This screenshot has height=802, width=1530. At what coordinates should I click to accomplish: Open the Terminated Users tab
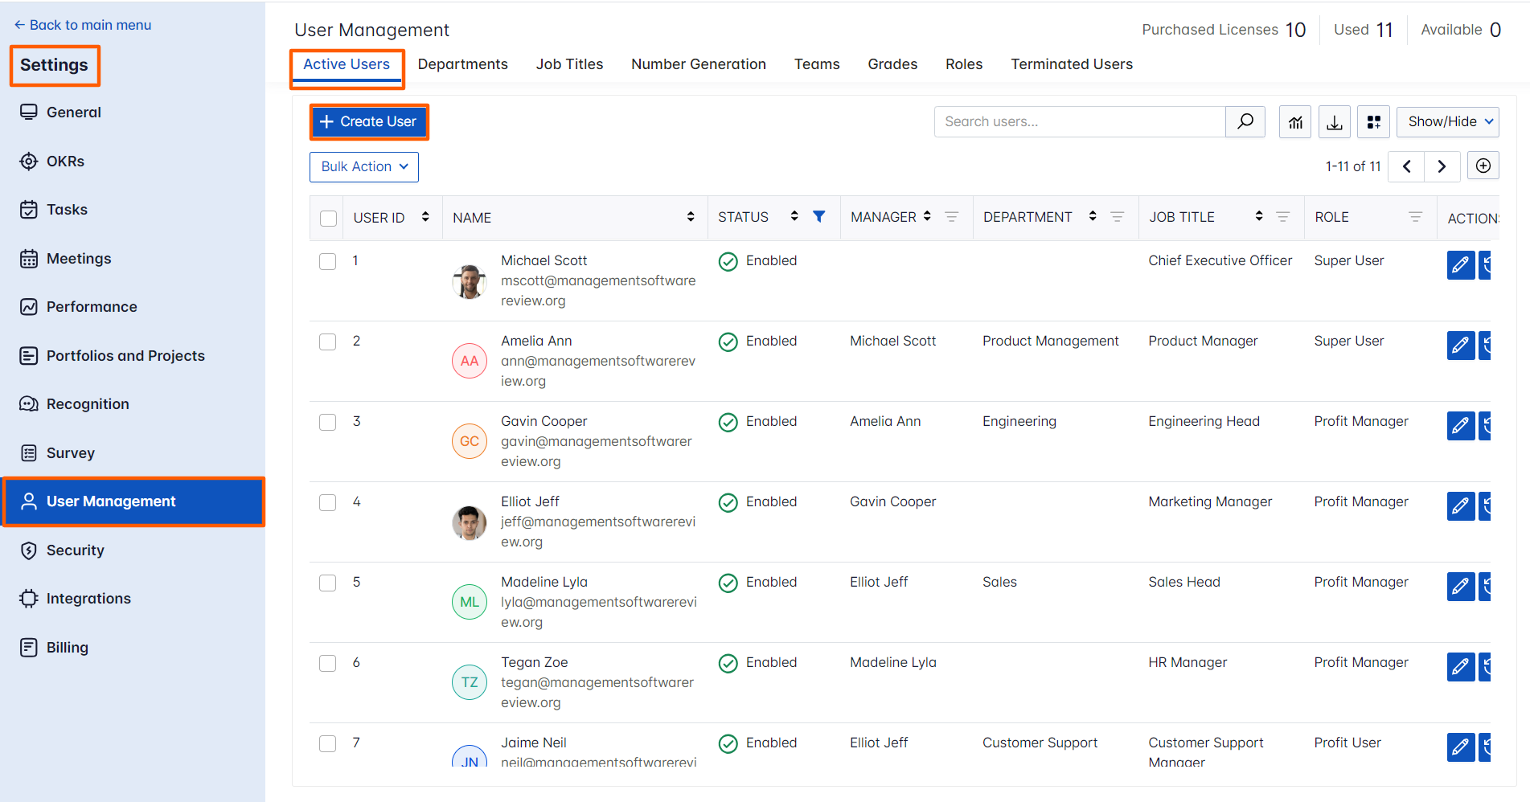1071,64
